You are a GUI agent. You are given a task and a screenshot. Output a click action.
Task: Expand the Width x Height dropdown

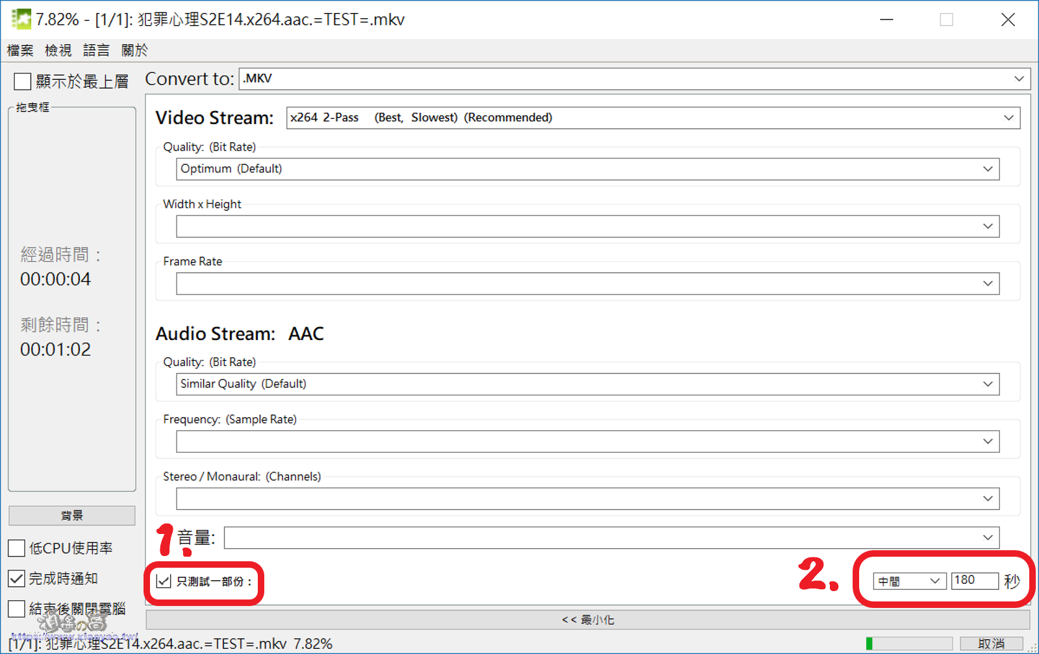(588, 226)
